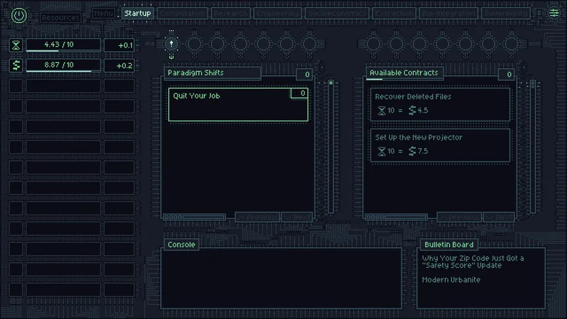The height and width of the screenshot is (319, 567).
Task: Click the Available Contracts scrollbar
Action: 533,146
